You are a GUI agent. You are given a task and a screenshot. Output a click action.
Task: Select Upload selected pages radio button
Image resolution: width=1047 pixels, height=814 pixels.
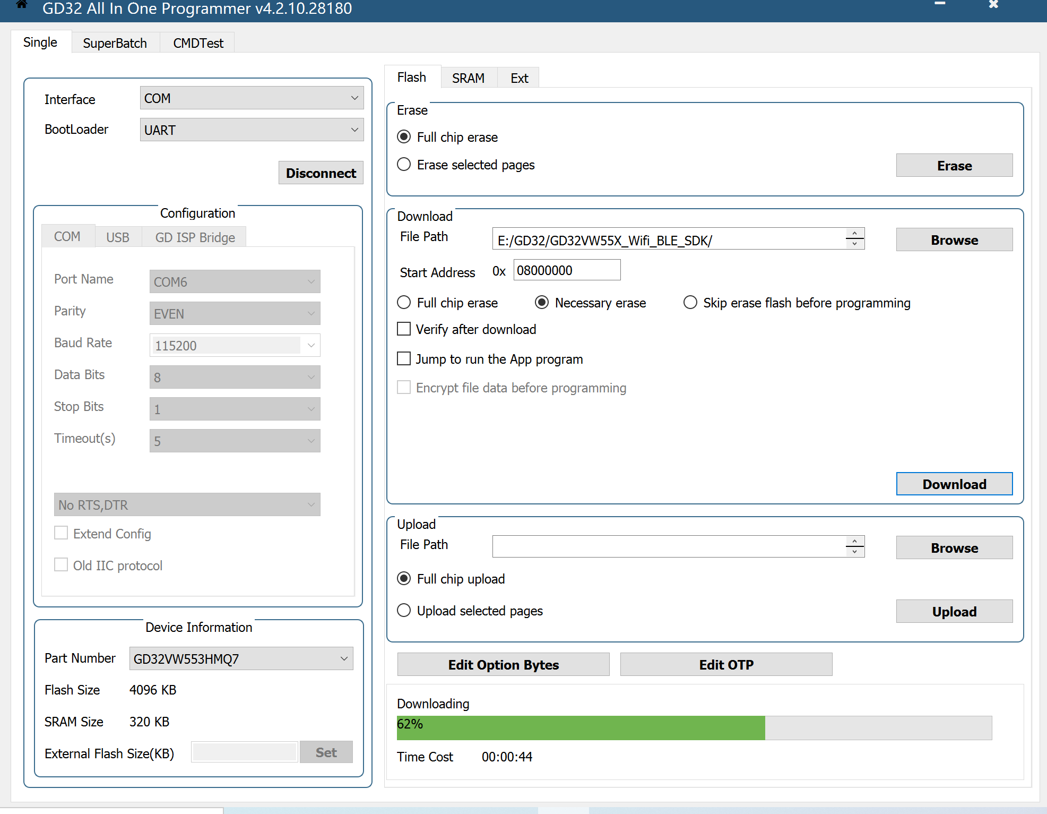coord(404,611)
